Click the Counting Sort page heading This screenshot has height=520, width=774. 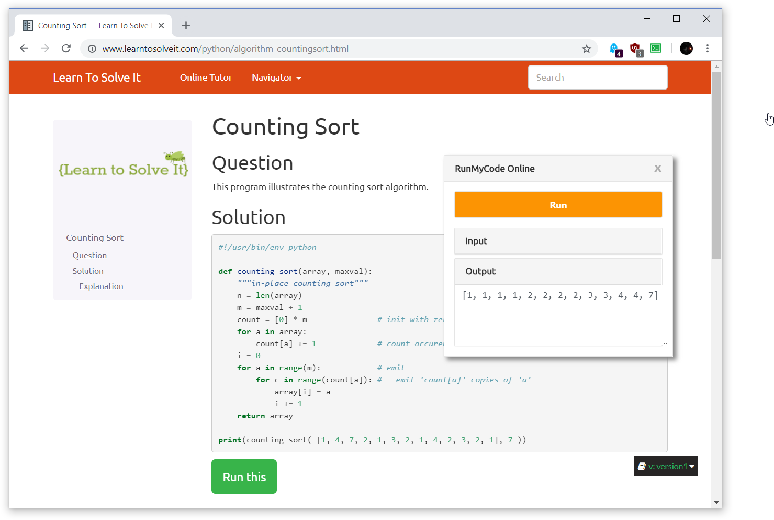tap(286, 127)
